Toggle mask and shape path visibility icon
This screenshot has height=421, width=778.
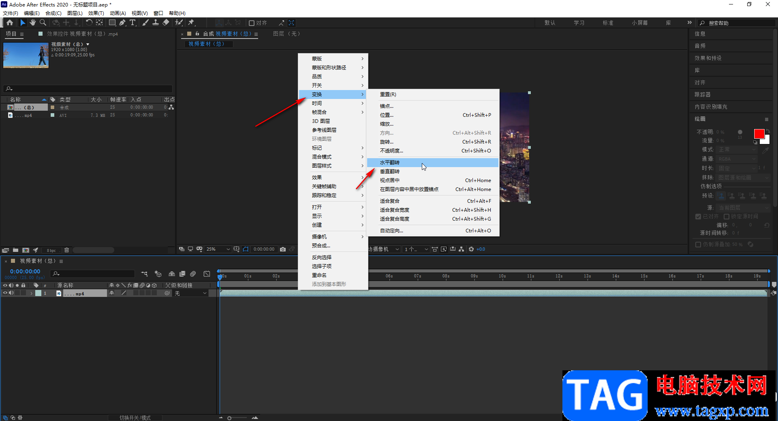click(x=246, y=249)
